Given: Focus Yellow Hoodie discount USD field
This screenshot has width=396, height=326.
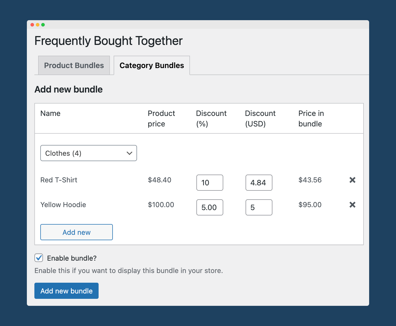Looking at the screenshot, I should pyautogui.click(x=259, y=207).
